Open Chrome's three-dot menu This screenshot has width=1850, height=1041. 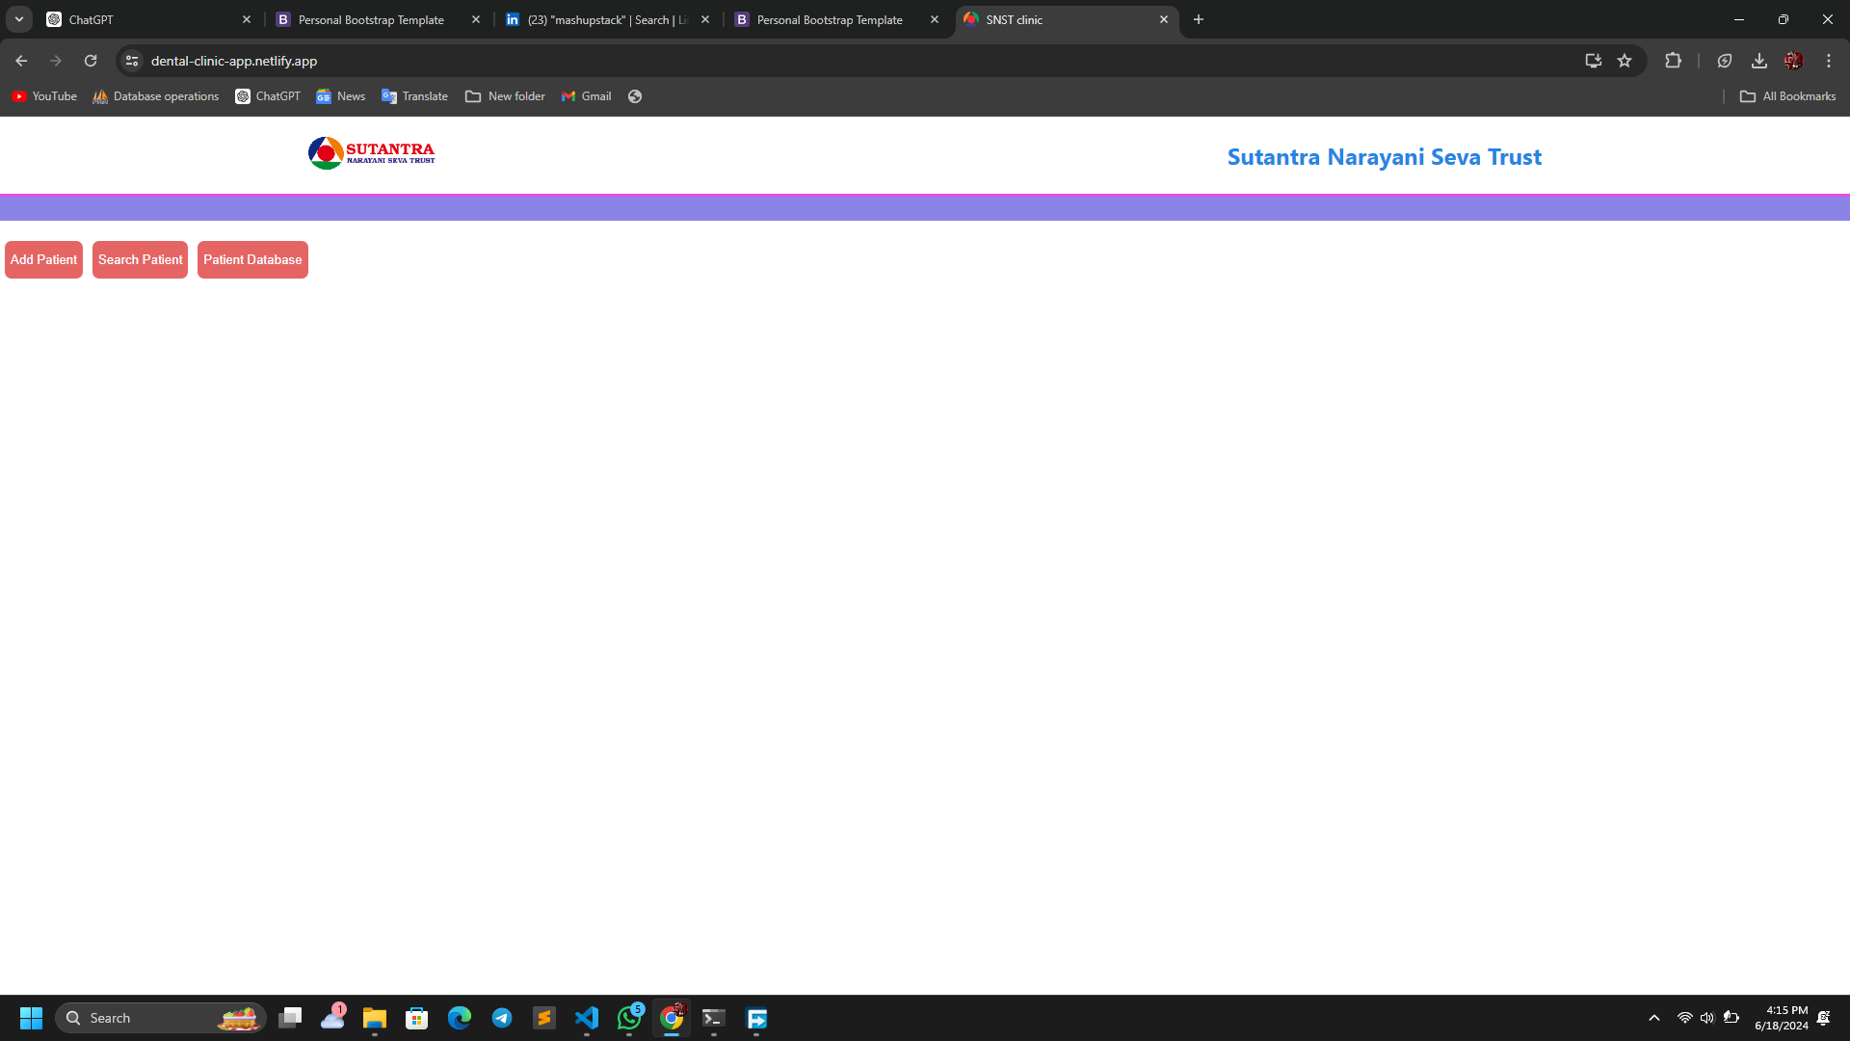(1829, 60)
